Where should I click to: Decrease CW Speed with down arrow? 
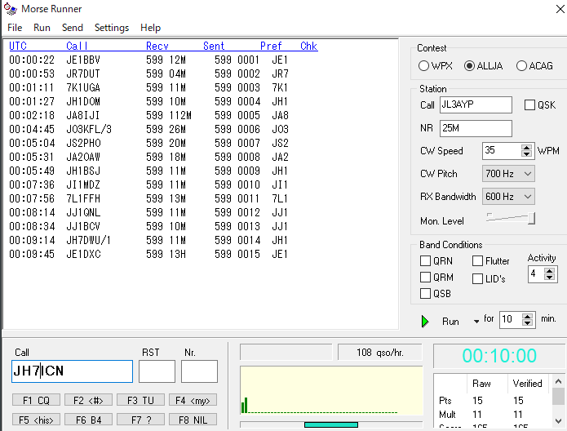[526, 153]
